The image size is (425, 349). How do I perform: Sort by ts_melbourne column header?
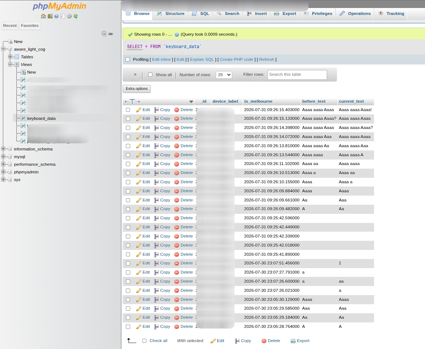[x=258, y=101]
